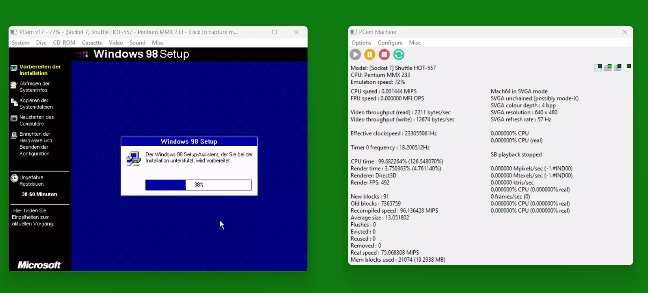Click the Kopieren der Systemdateien step icon
The height and width of the screenshot is (293, 648).
(x=14, y=102)
